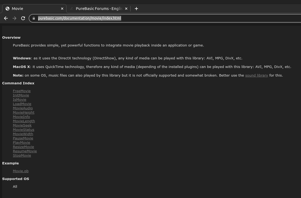Follow the MovieSeek link
This screenshot has width=301, height=198.
pyautogui.click(x=22, y=125)
